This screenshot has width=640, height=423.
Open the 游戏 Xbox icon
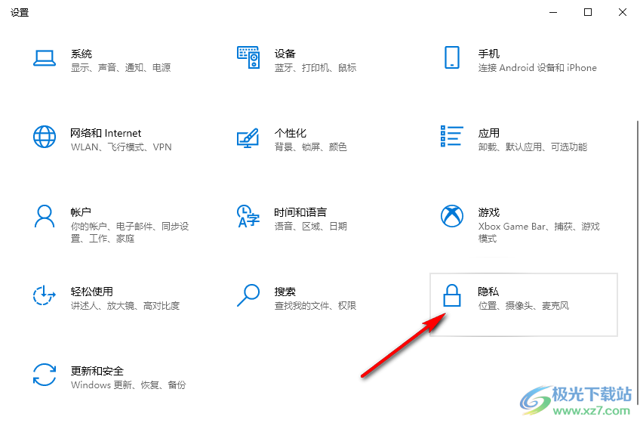click(452, 216)
